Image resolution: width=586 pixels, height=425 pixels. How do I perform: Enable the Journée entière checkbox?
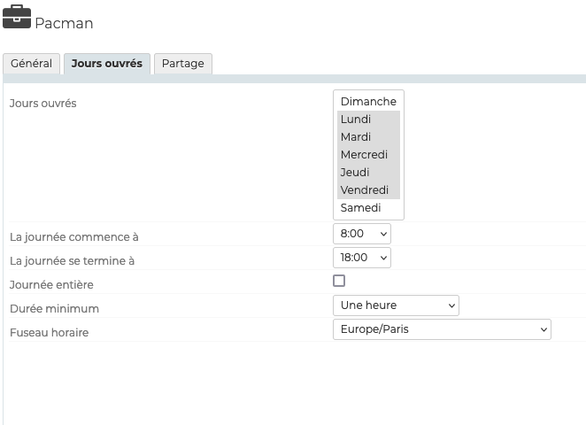339,282
